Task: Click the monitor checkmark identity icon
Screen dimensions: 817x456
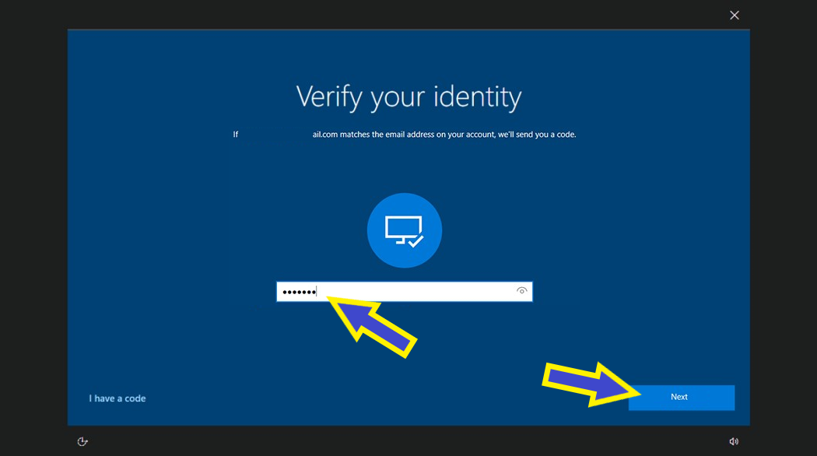Action: [x=405, y=230]
